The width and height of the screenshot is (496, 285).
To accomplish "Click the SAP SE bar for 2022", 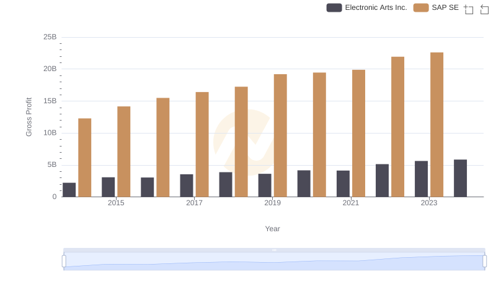I will (397, 127).
